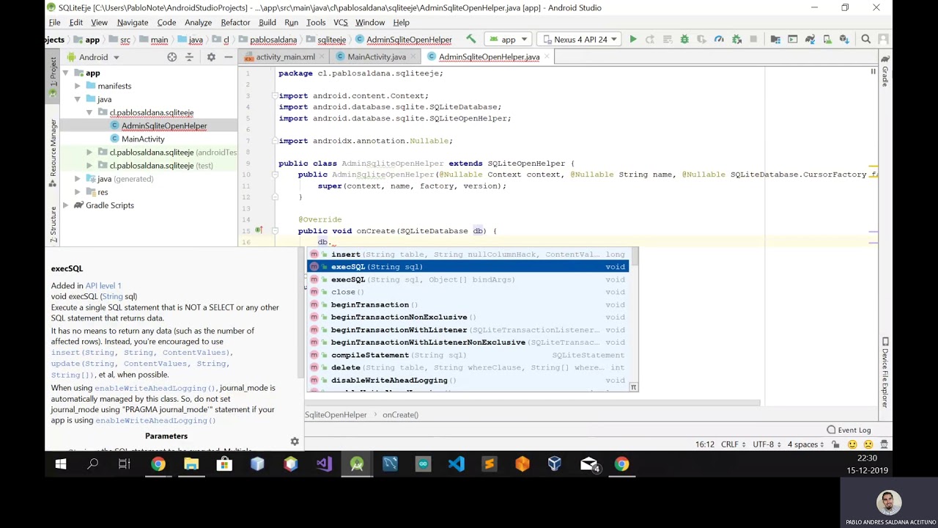Open project panel settings gear
This screenshot has width=938, height=528.
click(211, 57)
